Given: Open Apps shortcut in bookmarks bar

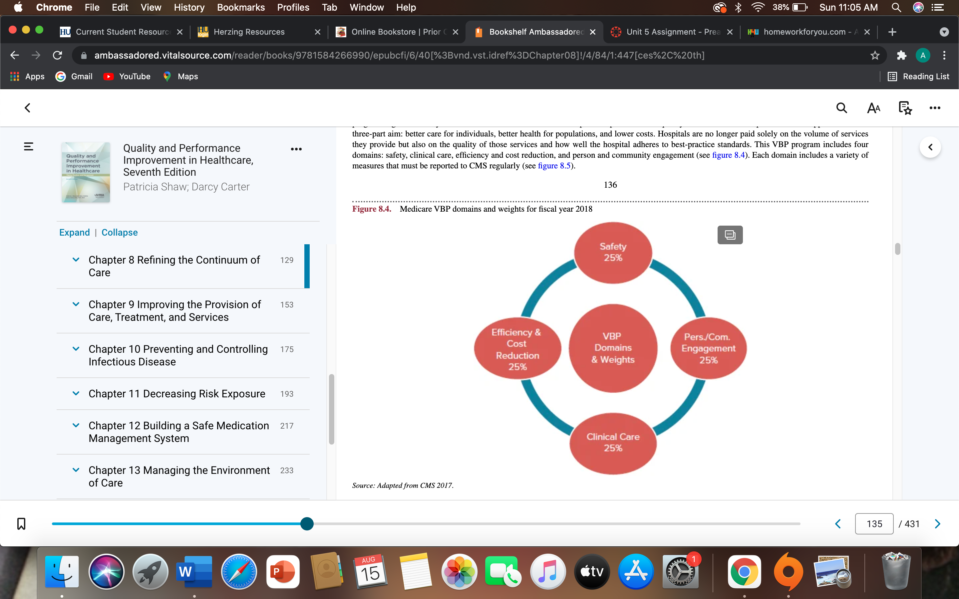Looking at the screenshot, I should point(27,77).
